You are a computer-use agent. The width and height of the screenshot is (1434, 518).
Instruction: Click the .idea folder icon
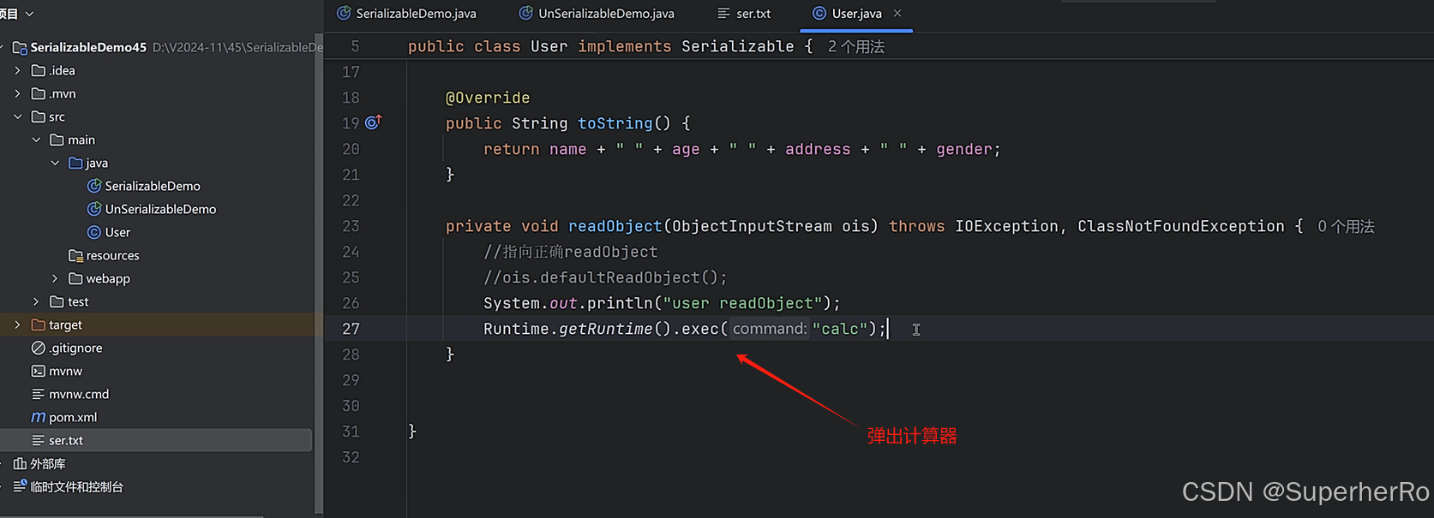[x=38, y=70]
